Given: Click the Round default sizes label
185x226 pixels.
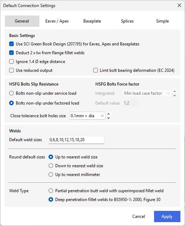Looking at the screenshot, I should [x=27, y=157].
